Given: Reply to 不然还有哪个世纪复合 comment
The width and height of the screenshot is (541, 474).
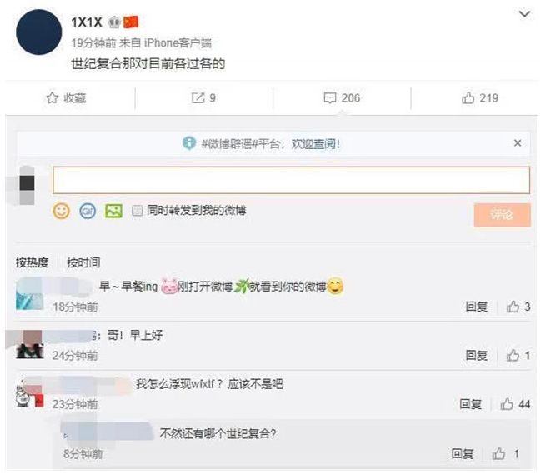Looking at the screenshot, I should click(463, 454).
